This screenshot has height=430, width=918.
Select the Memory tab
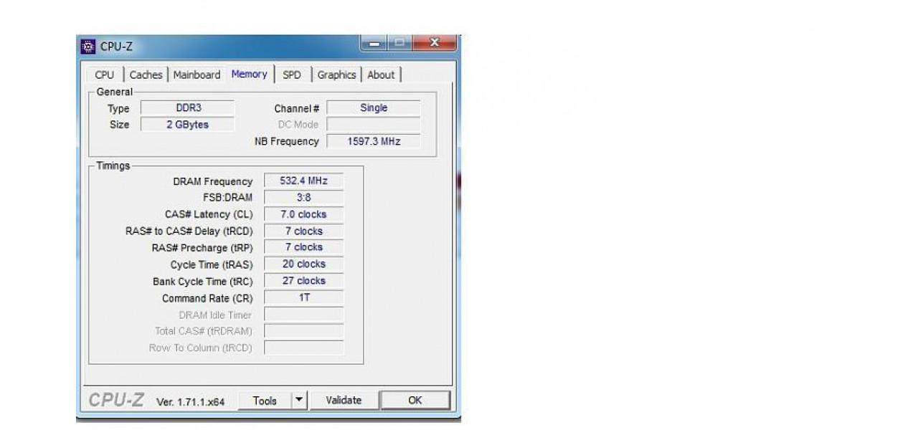[x=250, y=74]
